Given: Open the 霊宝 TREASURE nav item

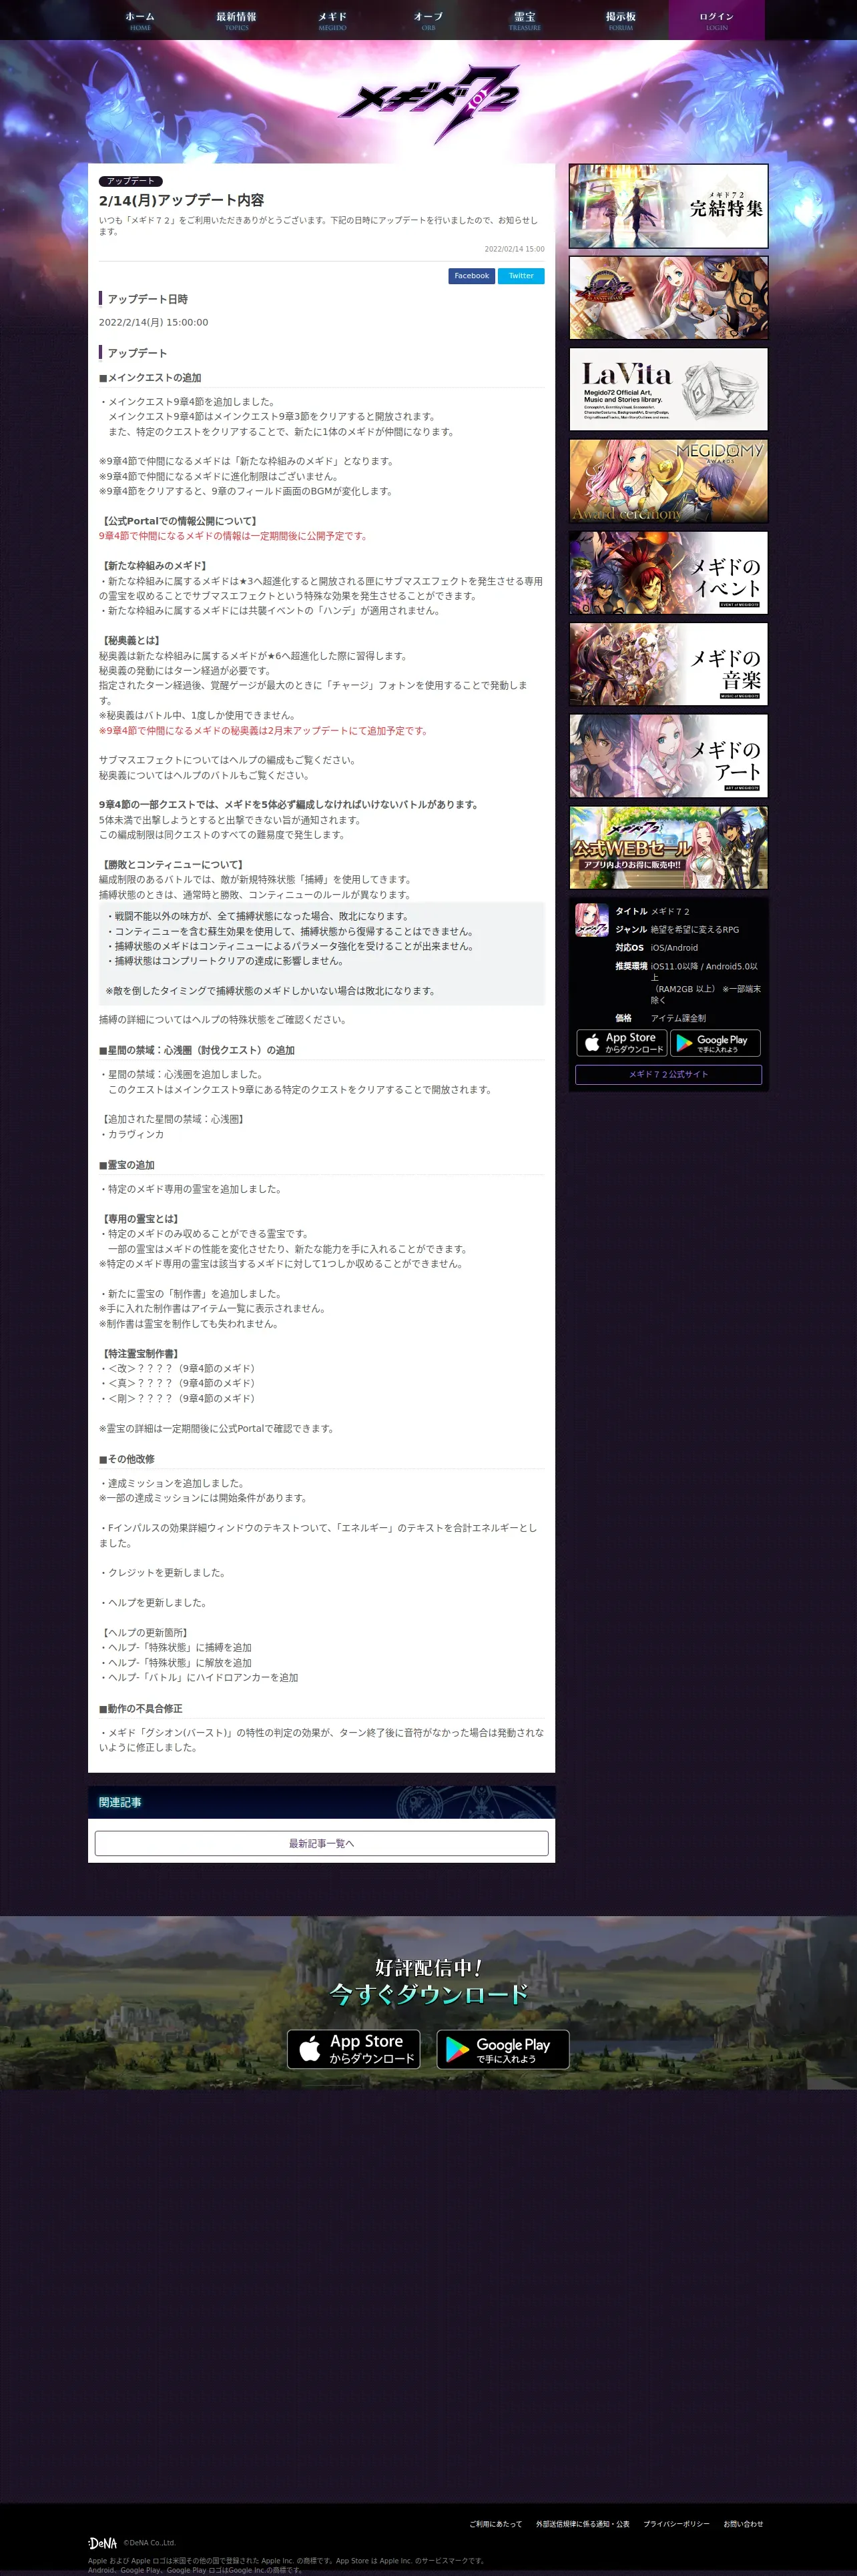Looking at the screenshot, I should [x=524, y=20].
